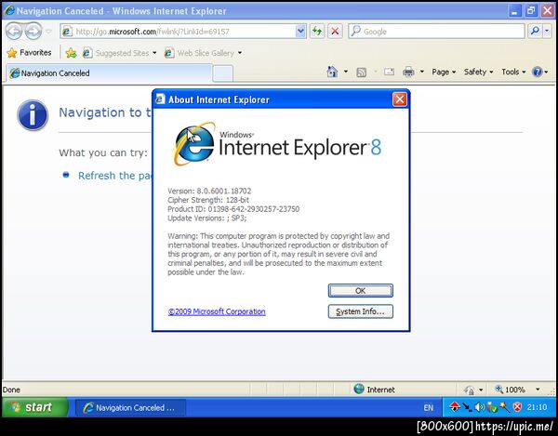Open the Page menu
Image resolution: width=558 pixels, height=436 pixels.
pos(444,73)
